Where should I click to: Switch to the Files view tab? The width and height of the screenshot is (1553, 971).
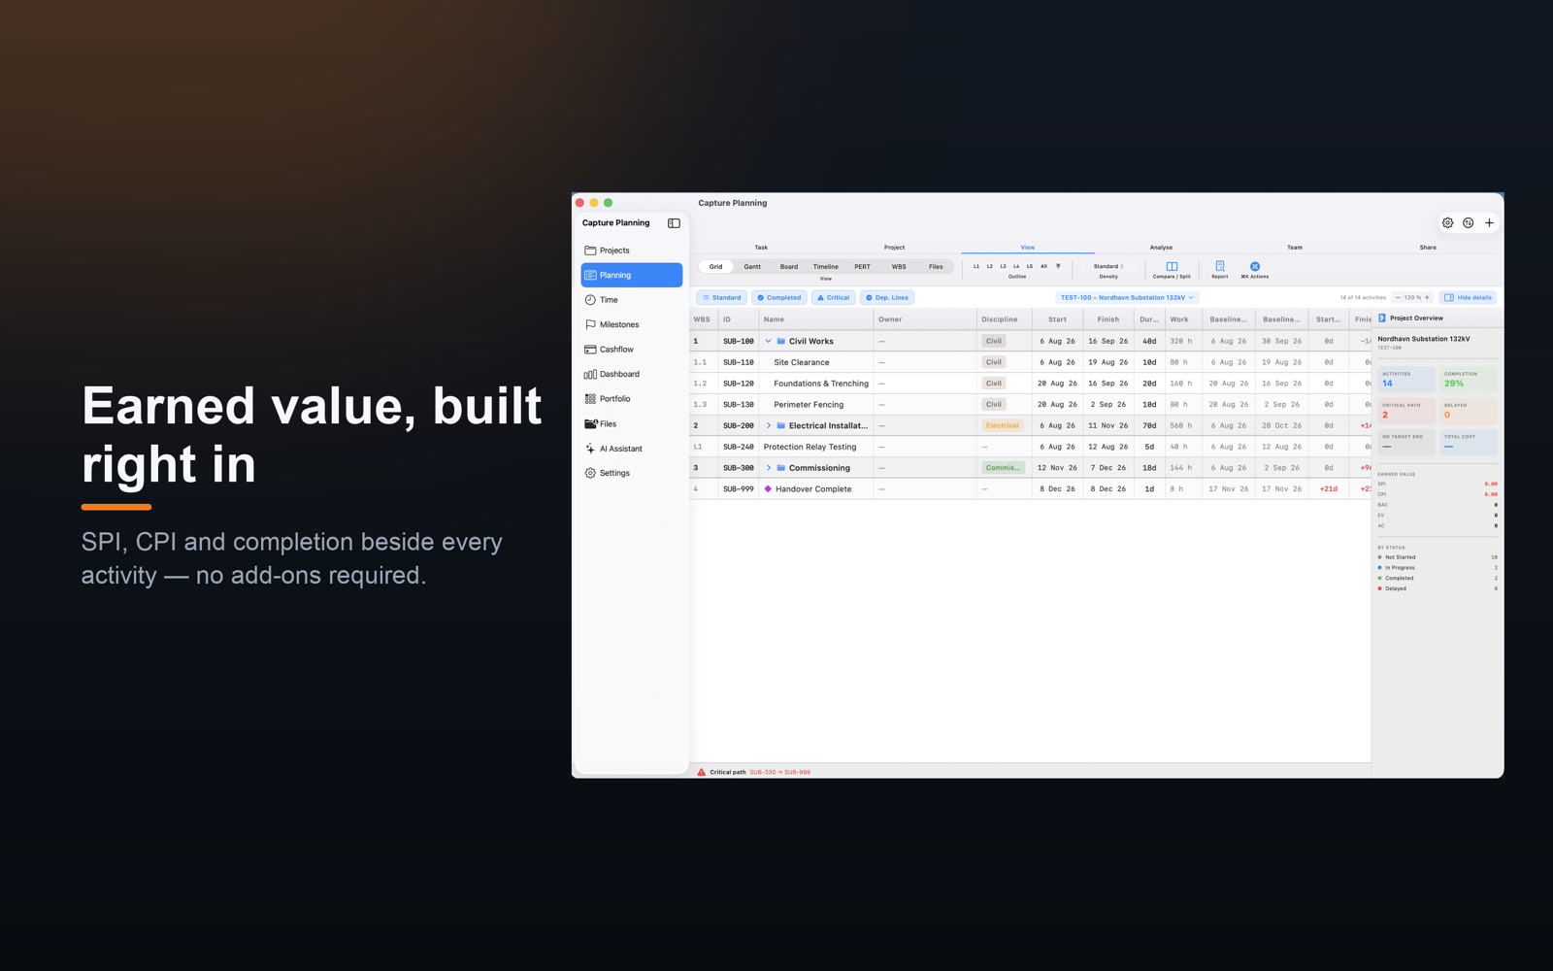[936, 267]
